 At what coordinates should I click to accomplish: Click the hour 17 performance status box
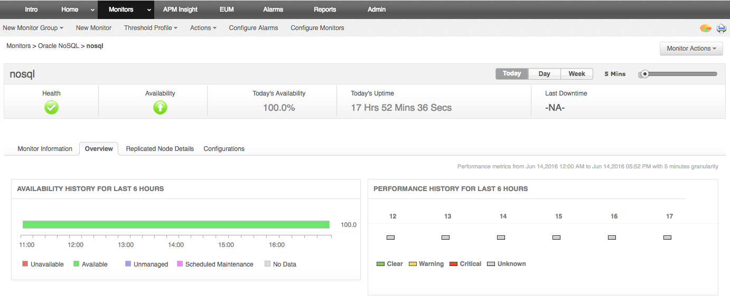[x=667, y=237]
